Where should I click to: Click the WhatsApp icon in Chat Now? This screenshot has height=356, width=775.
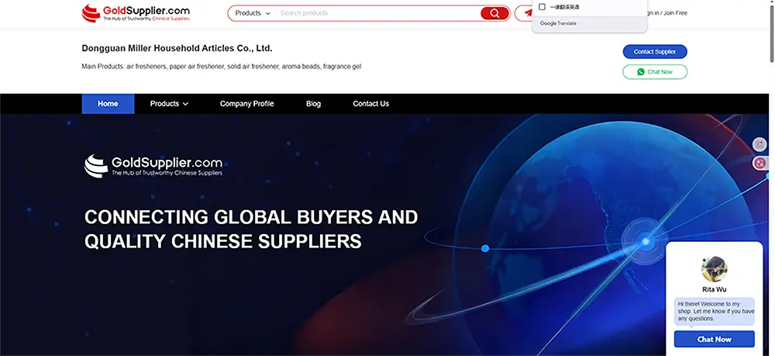641,71
